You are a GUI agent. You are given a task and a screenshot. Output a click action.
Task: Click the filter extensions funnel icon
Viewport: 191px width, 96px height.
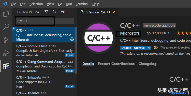coord(46,12)
